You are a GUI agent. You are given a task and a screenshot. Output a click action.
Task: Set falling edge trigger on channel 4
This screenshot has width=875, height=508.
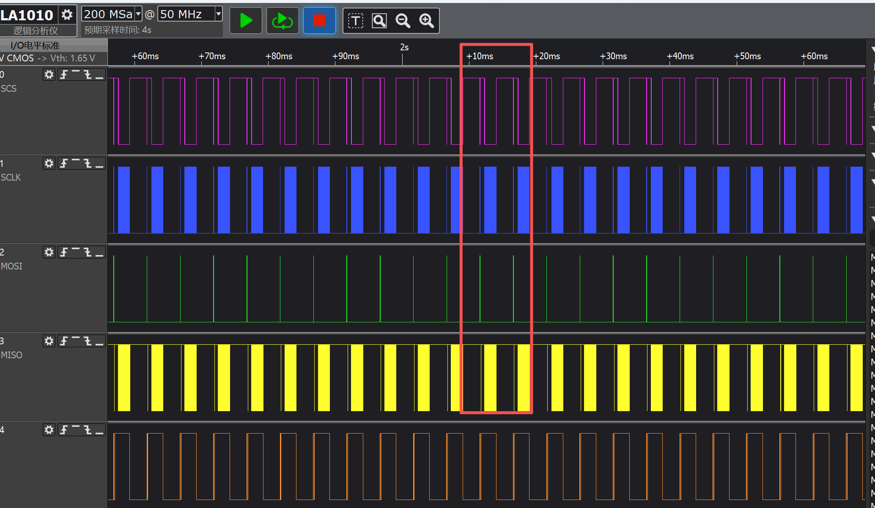point(88,430)
